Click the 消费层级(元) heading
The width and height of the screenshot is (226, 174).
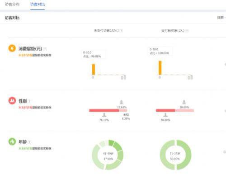pos(30,49)
